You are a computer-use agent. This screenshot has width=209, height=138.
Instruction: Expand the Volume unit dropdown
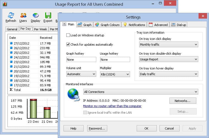[x=81, y=74]
